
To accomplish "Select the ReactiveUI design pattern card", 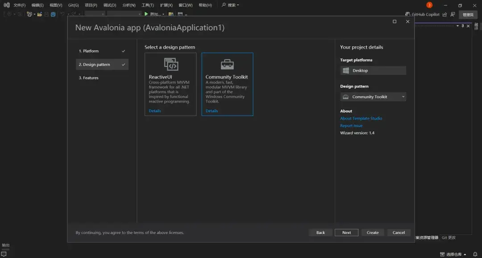I will click(170, 84).
